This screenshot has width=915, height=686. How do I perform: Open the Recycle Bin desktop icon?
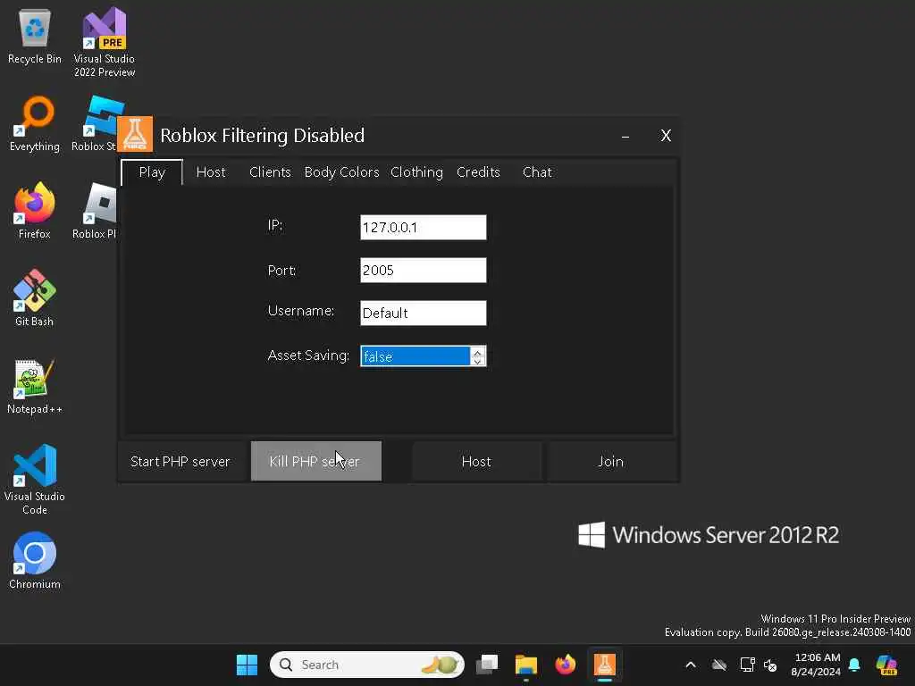point(35,38)
